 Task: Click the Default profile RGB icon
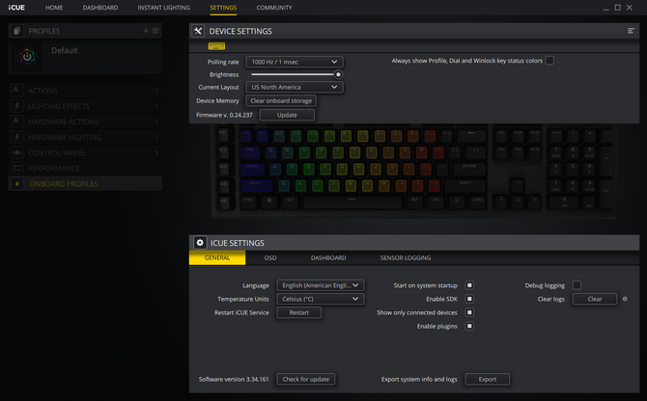(27, 57)
